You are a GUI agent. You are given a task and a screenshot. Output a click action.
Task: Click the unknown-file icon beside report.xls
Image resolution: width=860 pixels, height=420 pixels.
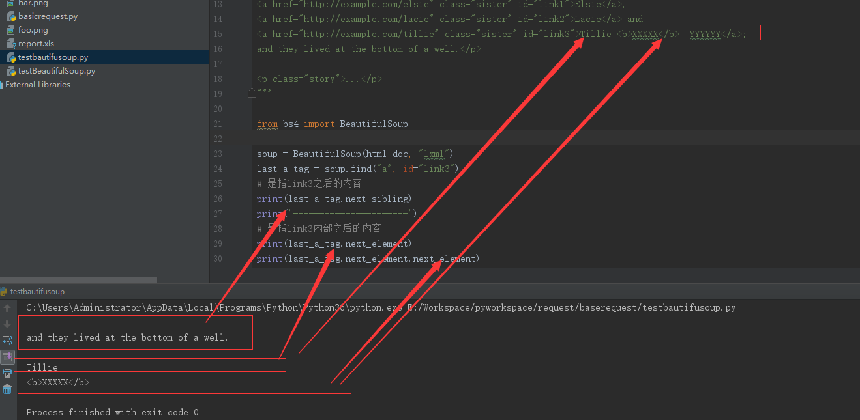point(11,44)
